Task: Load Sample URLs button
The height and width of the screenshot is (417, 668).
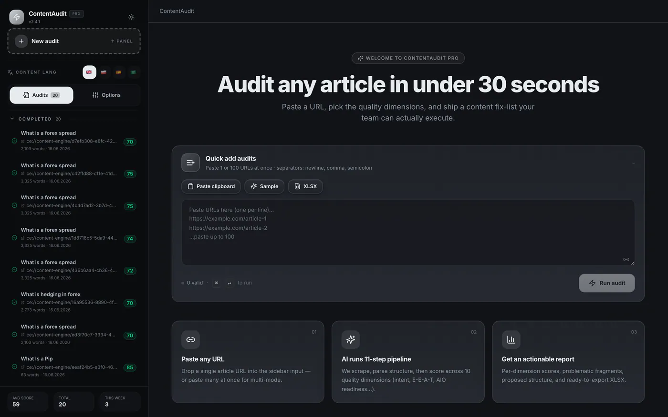Action: point(264,186)
